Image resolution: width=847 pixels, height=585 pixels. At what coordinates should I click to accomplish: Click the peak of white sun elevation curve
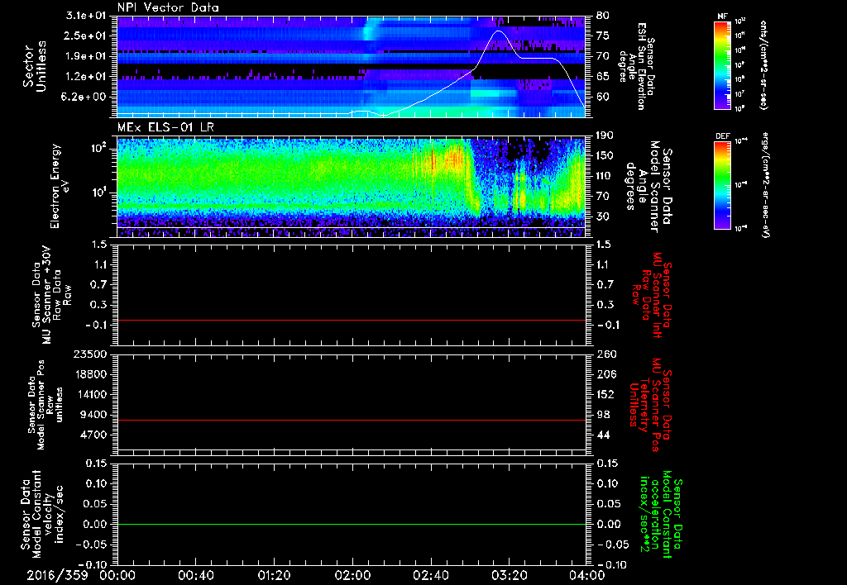point(499,31)
